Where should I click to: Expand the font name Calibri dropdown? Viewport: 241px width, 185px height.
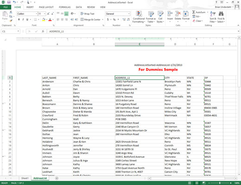37,14
